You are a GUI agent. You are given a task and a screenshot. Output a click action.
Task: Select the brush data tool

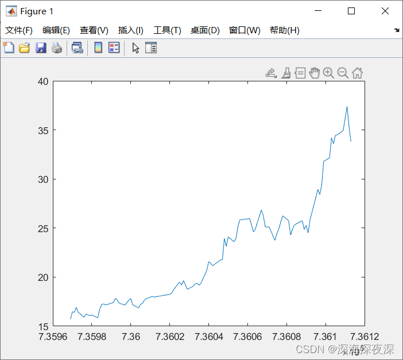[286, 73]
